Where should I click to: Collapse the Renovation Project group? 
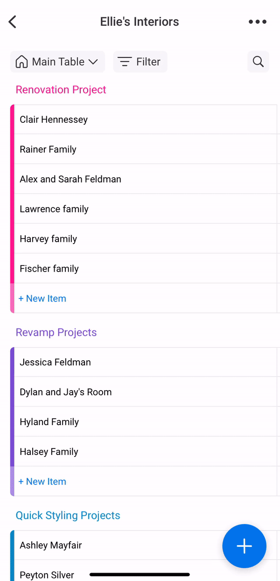61,90
